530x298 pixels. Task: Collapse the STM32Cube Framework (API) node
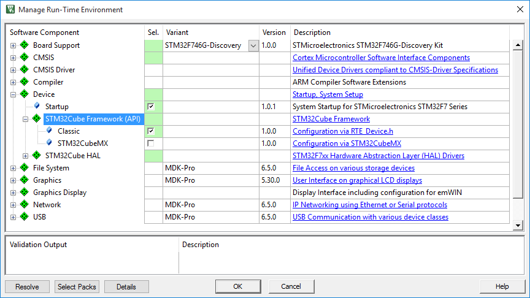tap(25, 120)
